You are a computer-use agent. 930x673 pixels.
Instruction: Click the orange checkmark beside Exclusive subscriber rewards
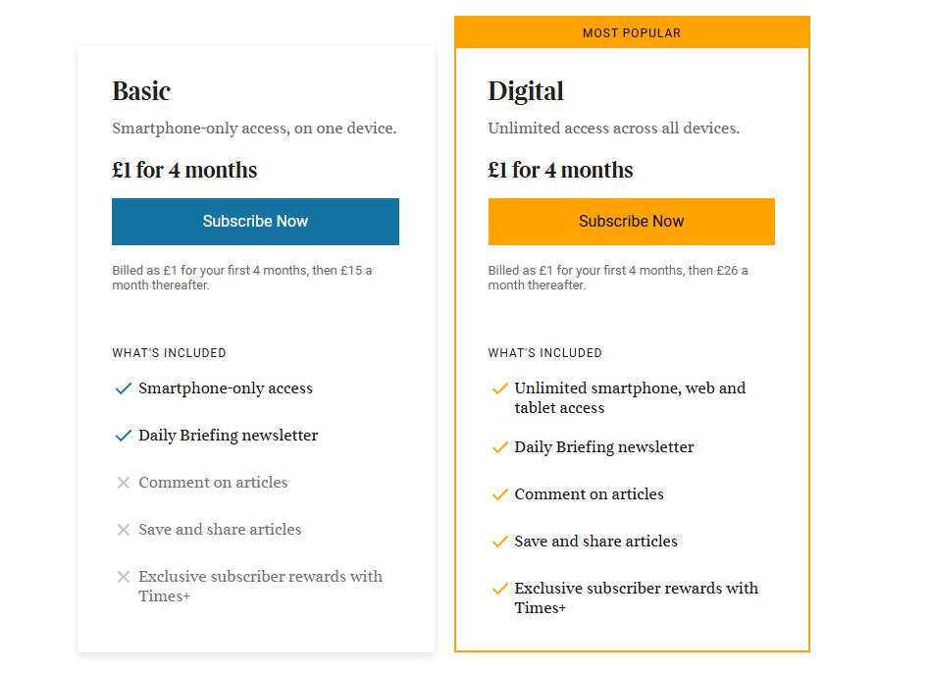pos(498,589)
